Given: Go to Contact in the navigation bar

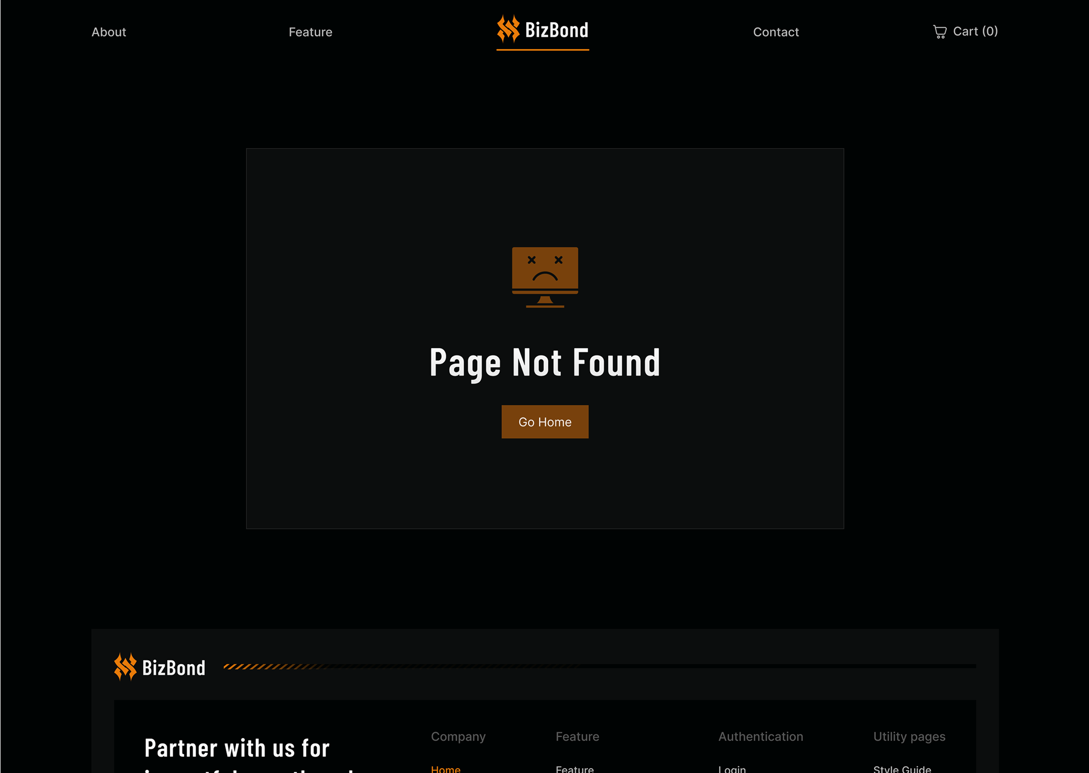Looking at the screenshot, I should 776,32.
